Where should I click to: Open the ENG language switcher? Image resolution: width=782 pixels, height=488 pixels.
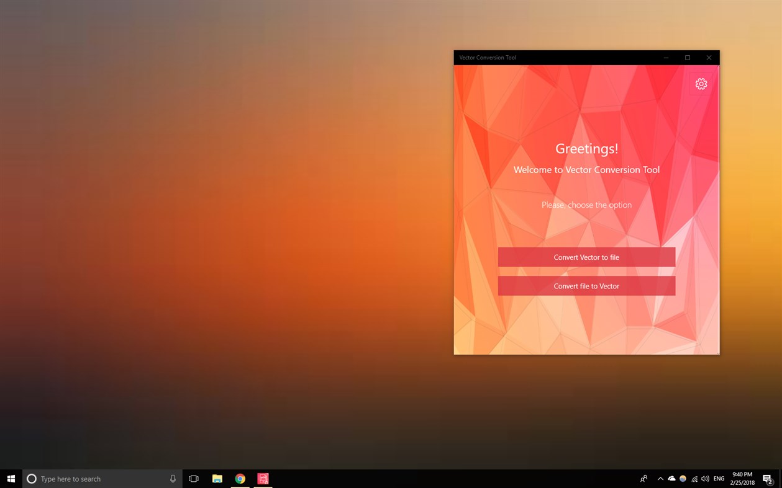point(718,478)
